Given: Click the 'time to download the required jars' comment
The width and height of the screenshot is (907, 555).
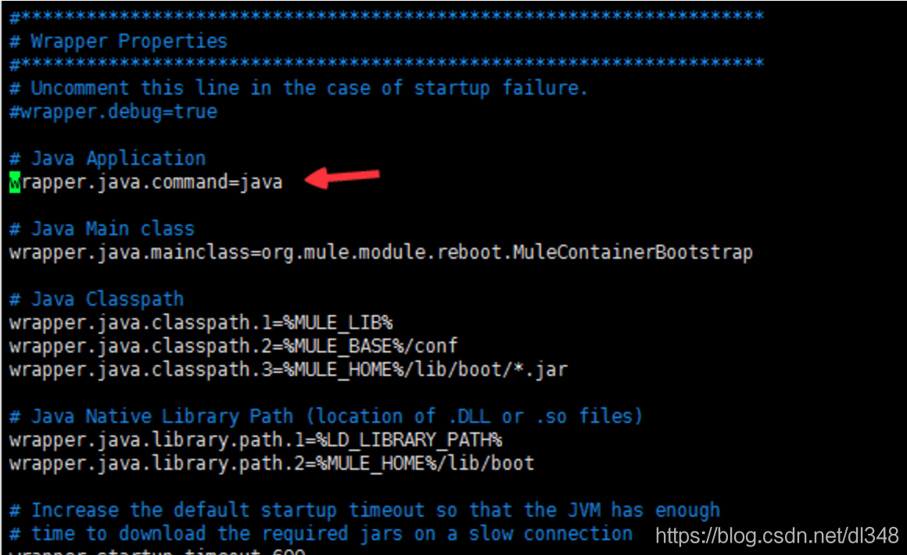Looking at the screenshot, I should 321,534.
